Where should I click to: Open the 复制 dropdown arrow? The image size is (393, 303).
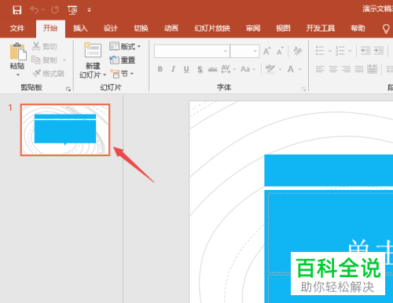64,60
